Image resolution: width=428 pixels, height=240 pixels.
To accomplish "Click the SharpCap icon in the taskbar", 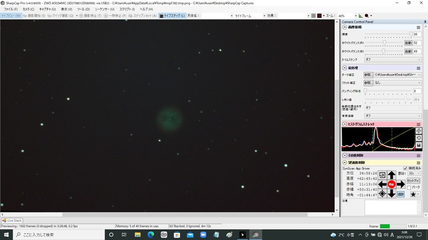I will click(x=255, y=235).
